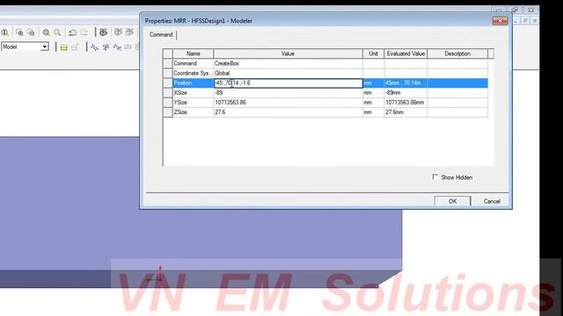Select the 'Coordinate Sys...' name cell

tap(194, 73)
